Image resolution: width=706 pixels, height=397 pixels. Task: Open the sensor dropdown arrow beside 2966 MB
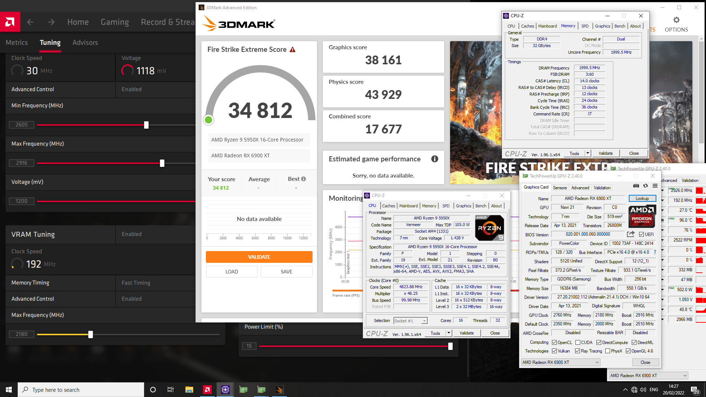[663, 319]
